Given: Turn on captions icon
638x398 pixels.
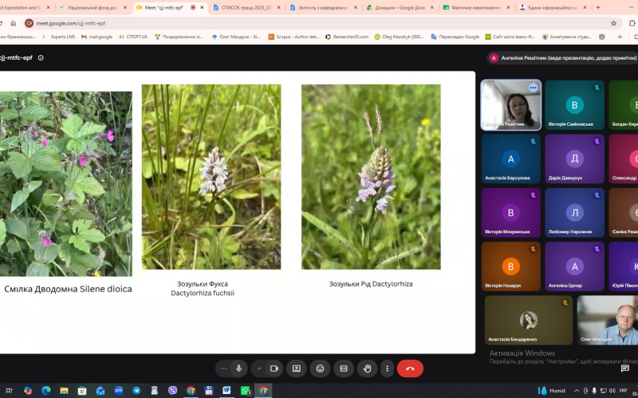Looking at the screenshot, I should pyautogui.click(x=344, y=369).
